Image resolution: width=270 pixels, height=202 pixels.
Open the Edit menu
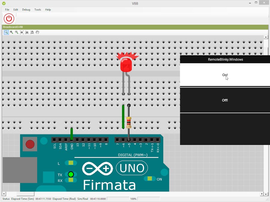tap(16, 10)
